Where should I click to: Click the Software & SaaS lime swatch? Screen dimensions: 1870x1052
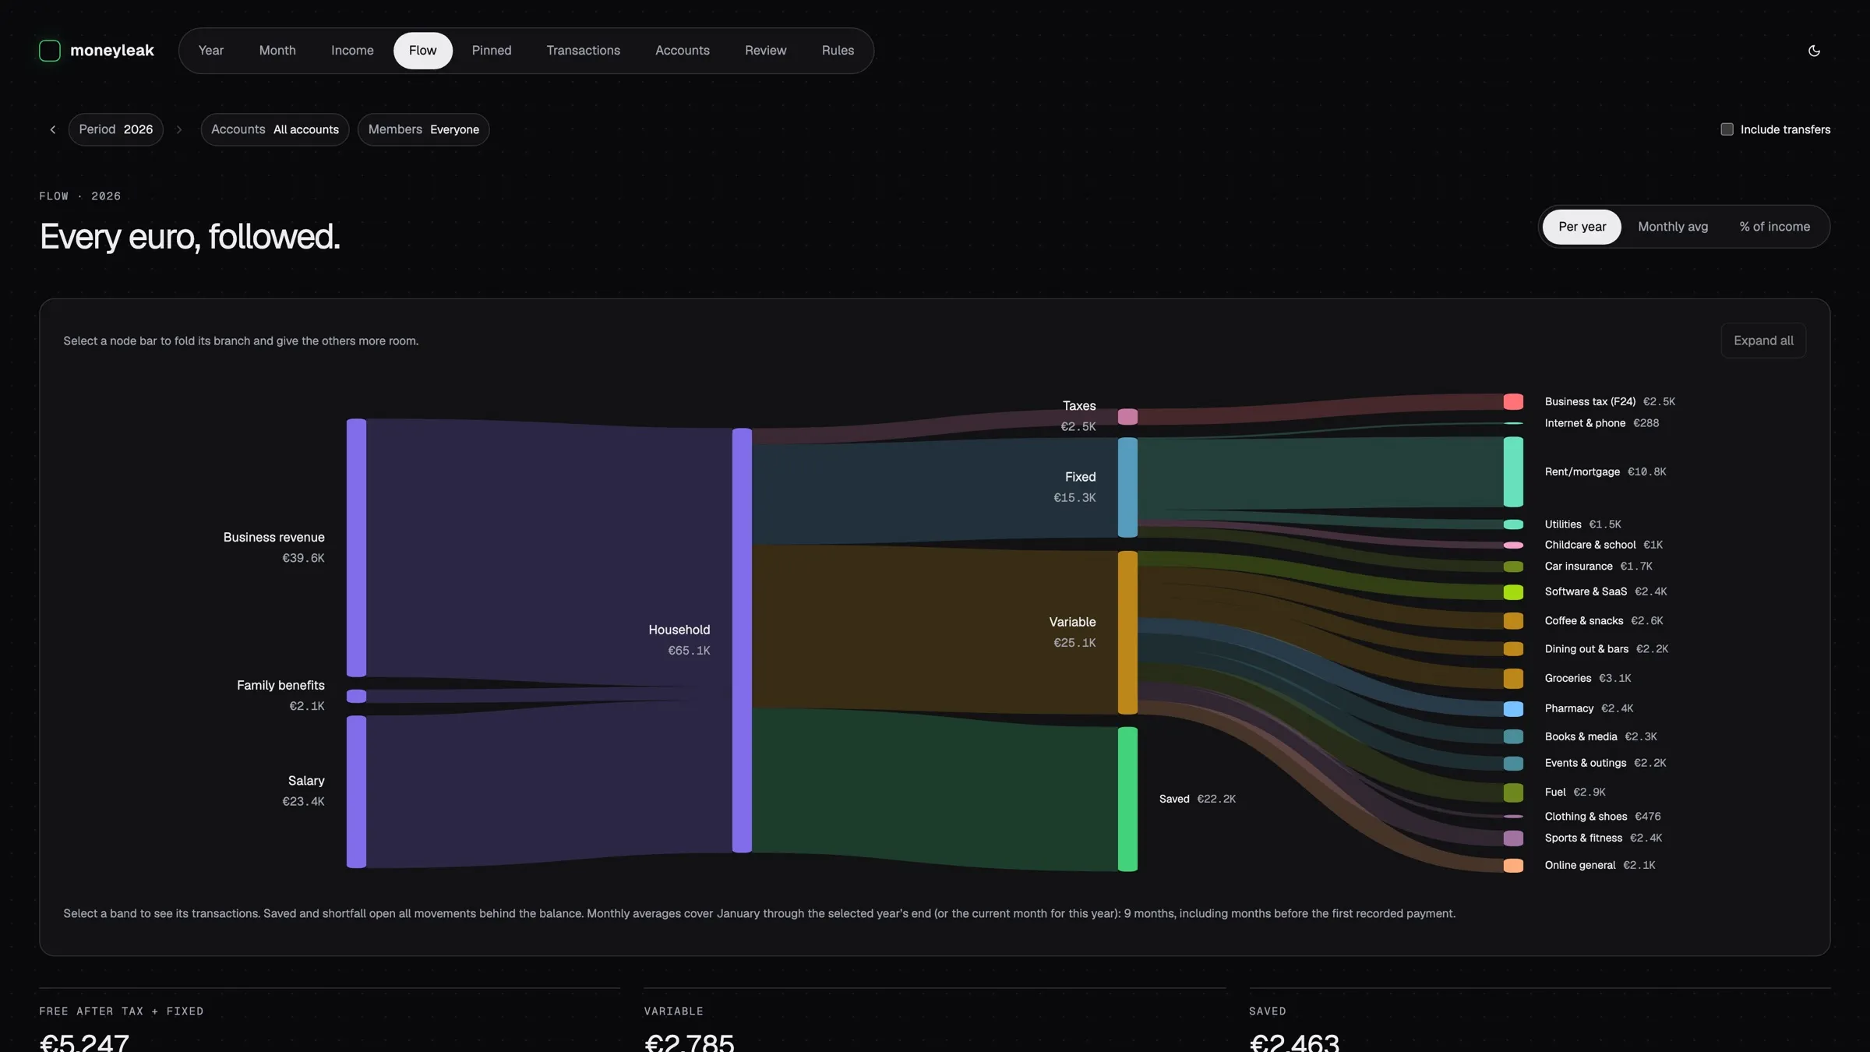[1513, 592]
